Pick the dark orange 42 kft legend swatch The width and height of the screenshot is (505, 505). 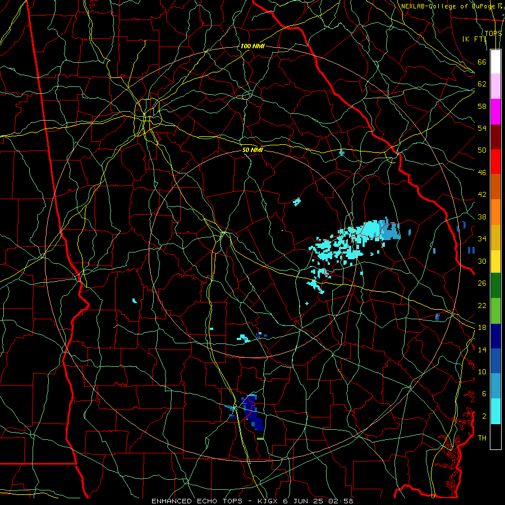point(495,186)
